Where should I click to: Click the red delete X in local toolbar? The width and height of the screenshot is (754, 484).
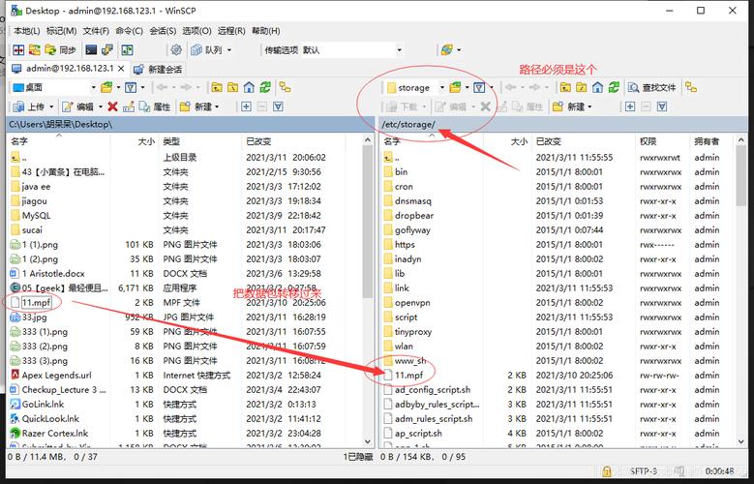click(x=112, y=106)
